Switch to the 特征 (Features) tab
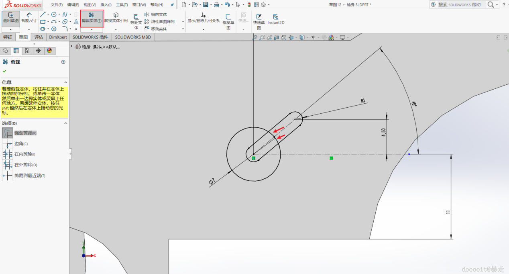The width and height of the screenshot is (509, 274). 8,37
